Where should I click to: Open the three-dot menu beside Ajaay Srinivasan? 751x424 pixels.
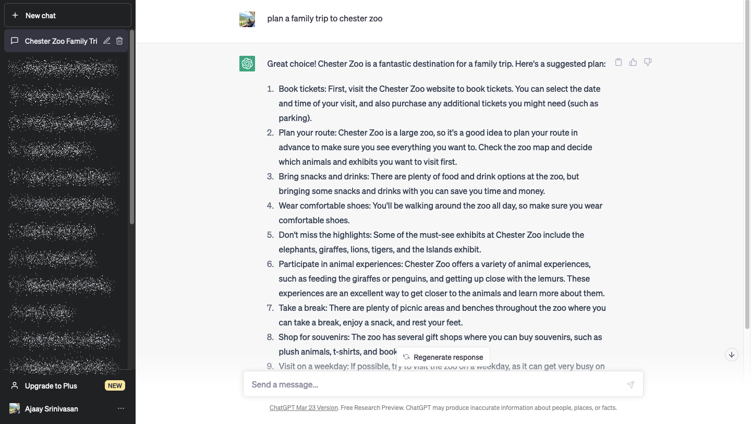(x=121, y=408)
